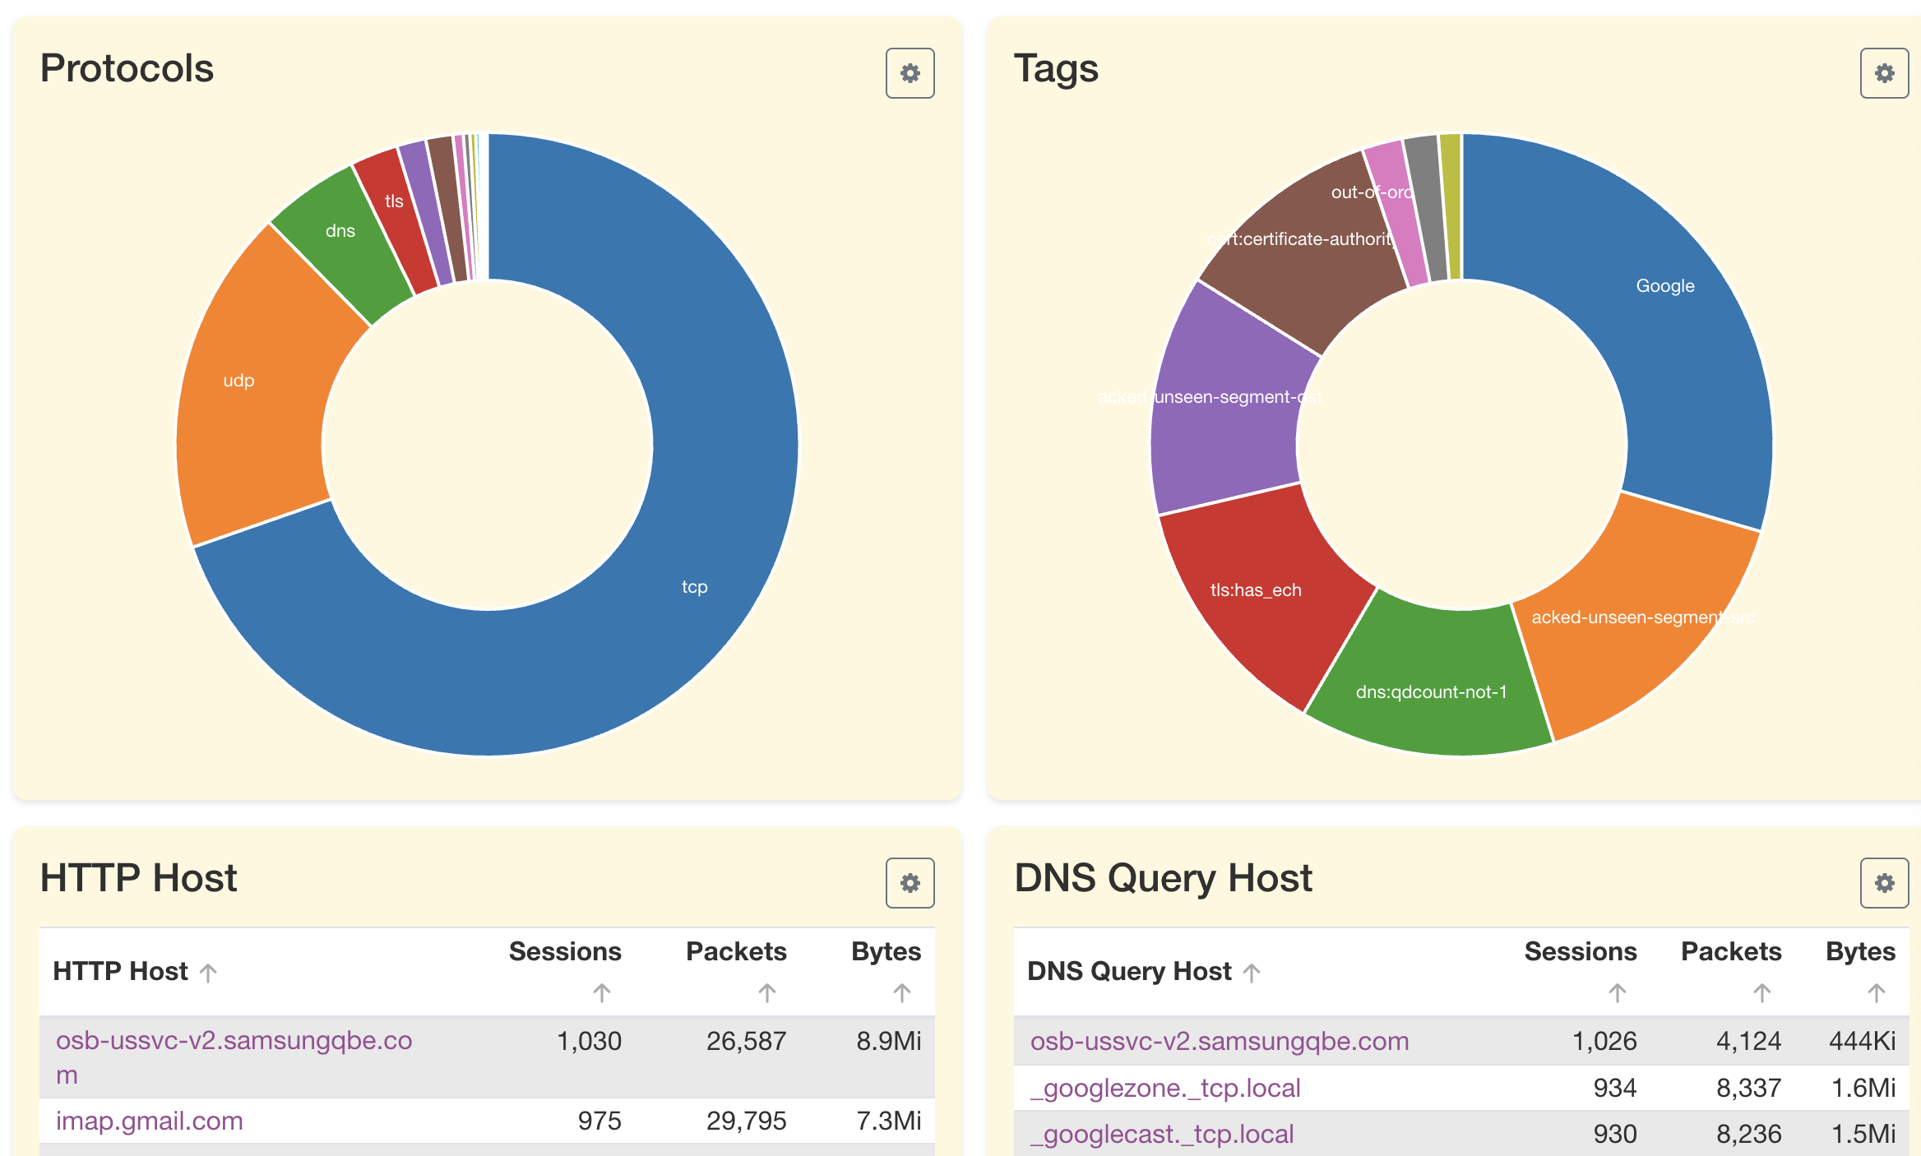Open the Protocols panel gear settings

click(910, 73)
